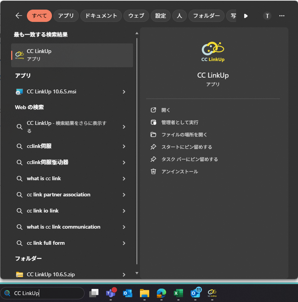This screenshot has height=302, width=298.
Task: Choose アンインストール to uninstall the app
Action: pyautogui.click(x=180, y=171)
